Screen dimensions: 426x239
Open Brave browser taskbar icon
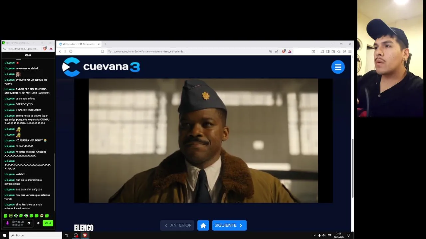[x=85, y=235]
